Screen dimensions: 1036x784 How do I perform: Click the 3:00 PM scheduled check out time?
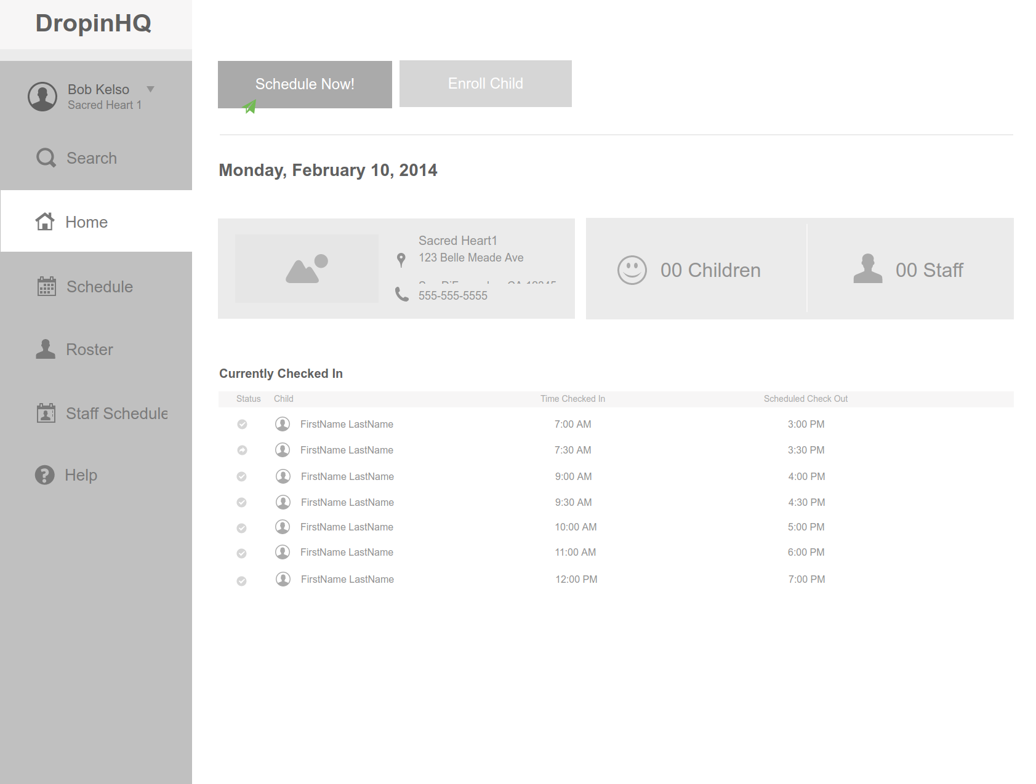806,424
